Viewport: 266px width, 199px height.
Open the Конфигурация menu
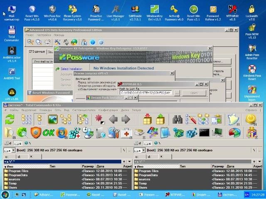point(108,110)
